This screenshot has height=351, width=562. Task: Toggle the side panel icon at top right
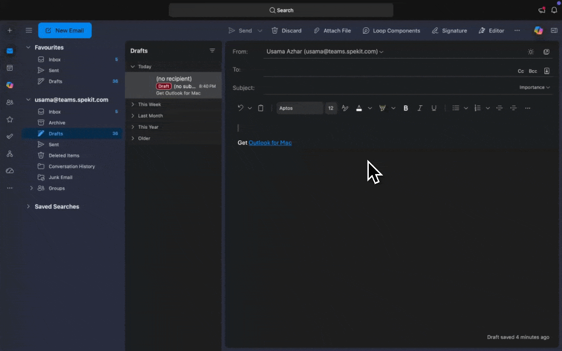pyautogui.click(x=554, y=30)
